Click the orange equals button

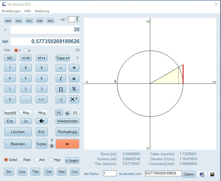click(67, 144)
